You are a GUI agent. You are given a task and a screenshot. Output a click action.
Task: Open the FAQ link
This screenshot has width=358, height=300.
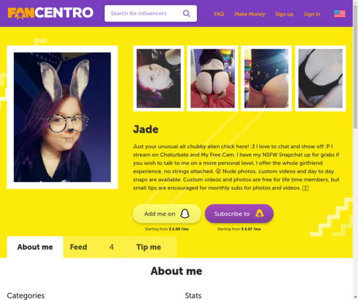[219, 14]
